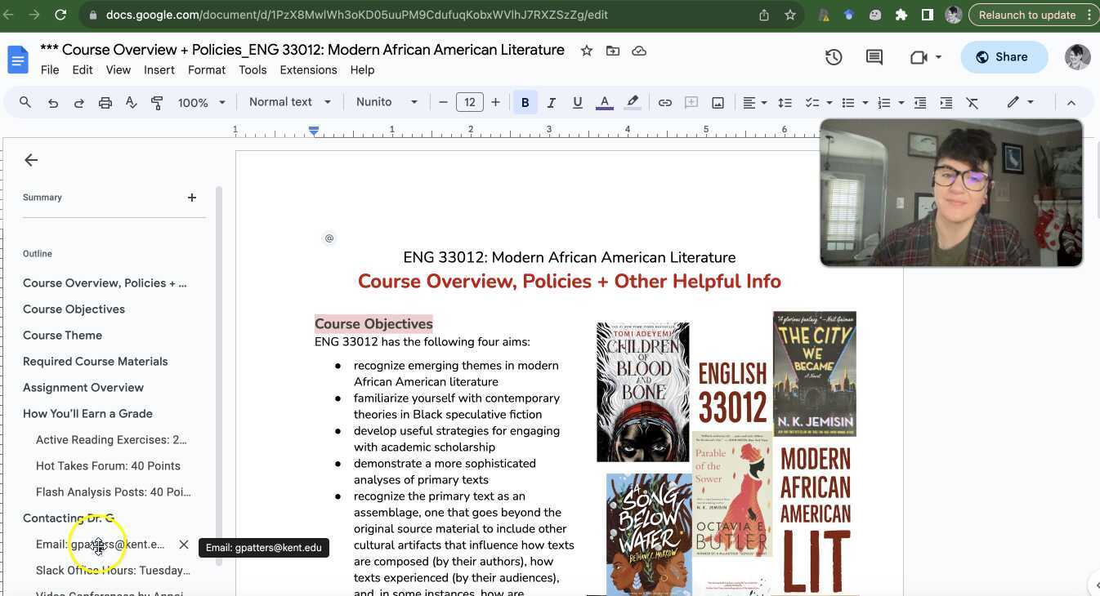Open the comments speech bubble icon
Viewport: 1100px width, 596px height.
[874, 57]
